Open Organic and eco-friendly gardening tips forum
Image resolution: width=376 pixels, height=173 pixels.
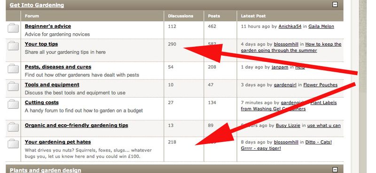coord(77,125)
